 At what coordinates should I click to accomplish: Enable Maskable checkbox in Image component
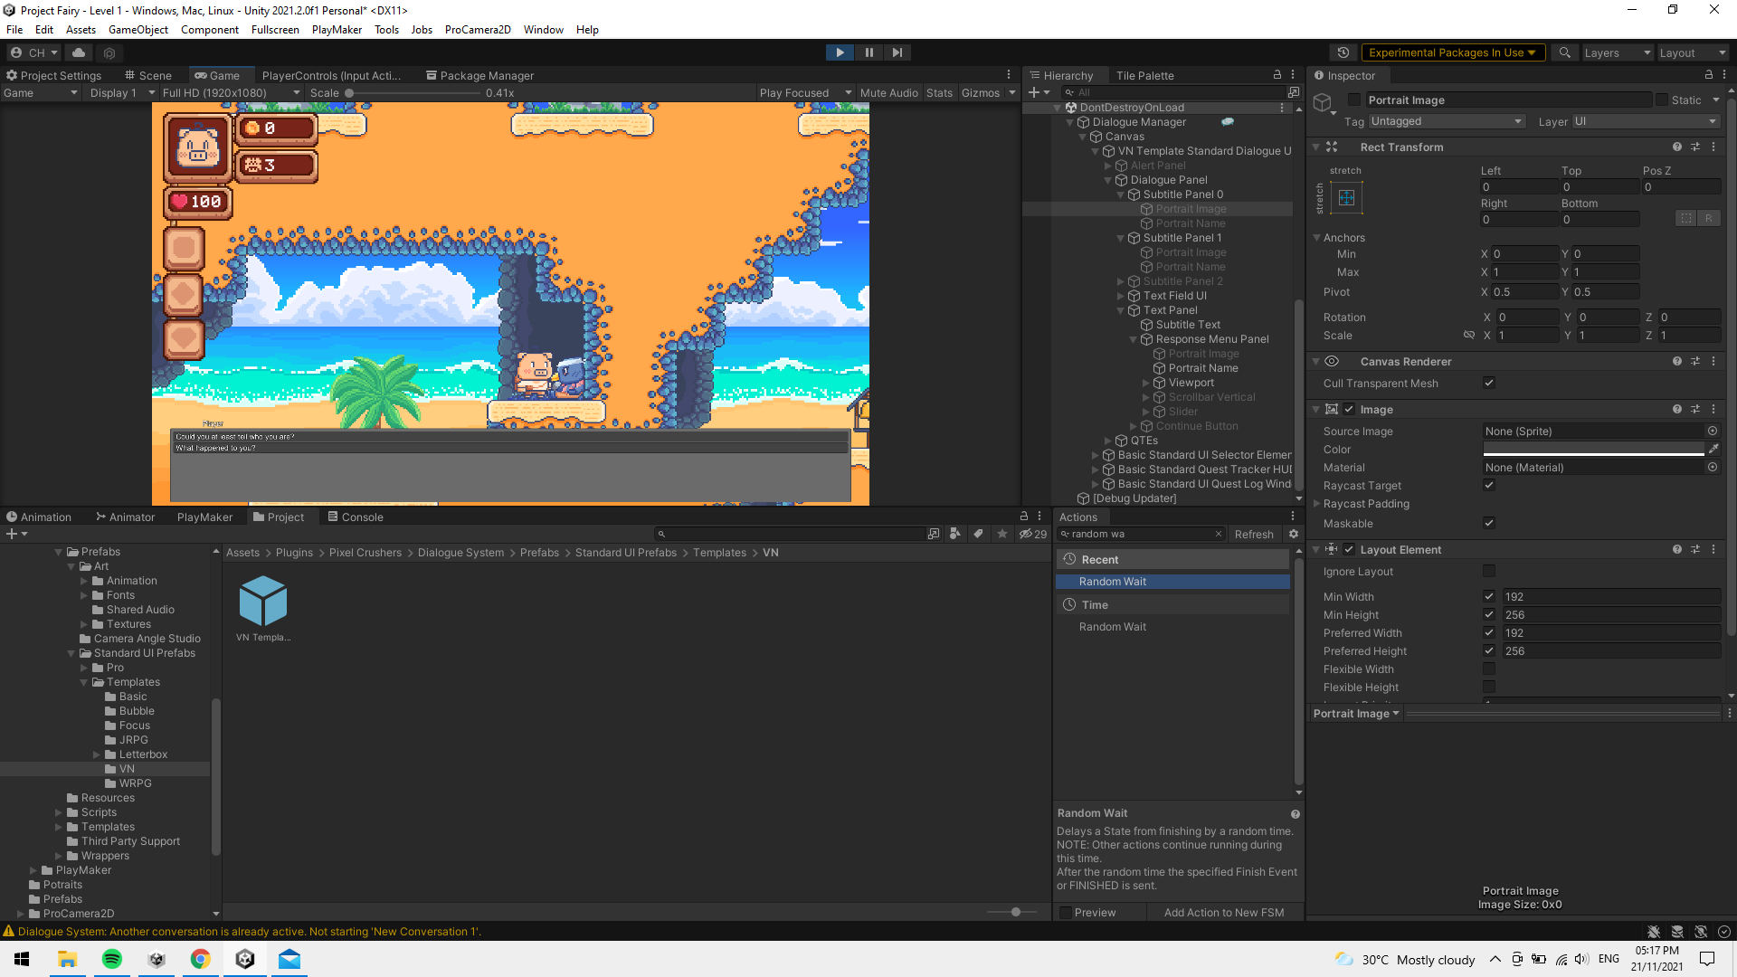pyautogui.click(x=1489, y=523)
